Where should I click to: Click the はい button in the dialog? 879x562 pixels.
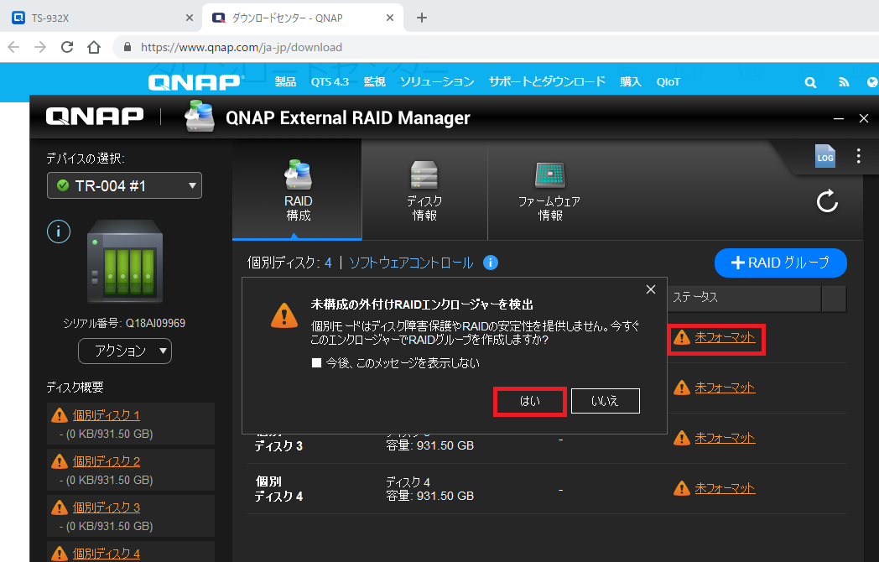(x=530, y=401)
